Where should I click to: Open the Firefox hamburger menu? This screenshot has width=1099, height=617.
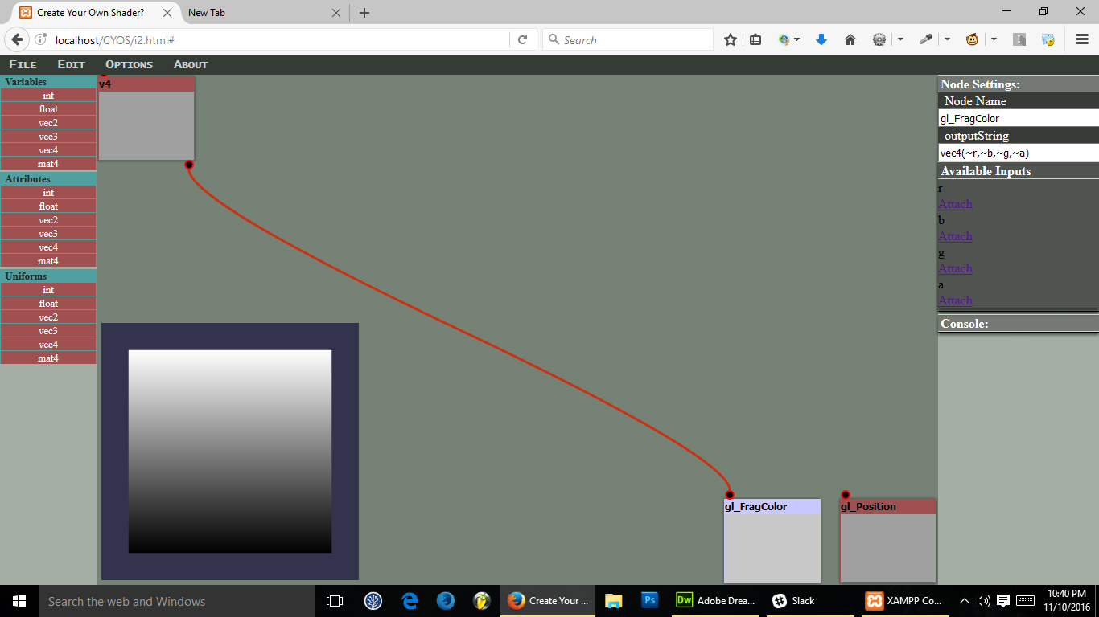pyautogui.click(x=1081, y=39)
